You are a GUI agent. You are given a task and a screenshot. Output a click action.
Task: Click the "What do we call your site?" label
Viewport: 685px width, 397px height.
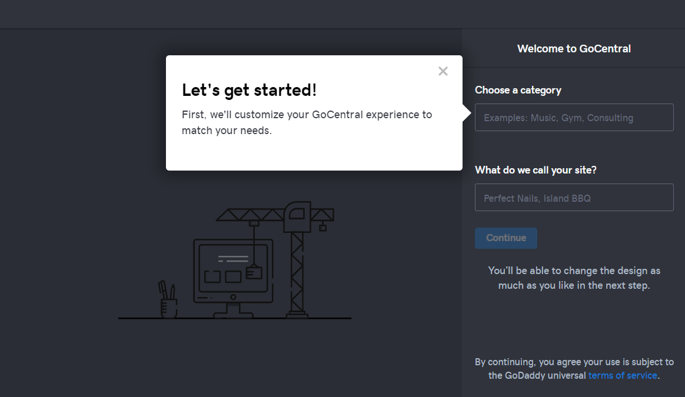(536, 170)
